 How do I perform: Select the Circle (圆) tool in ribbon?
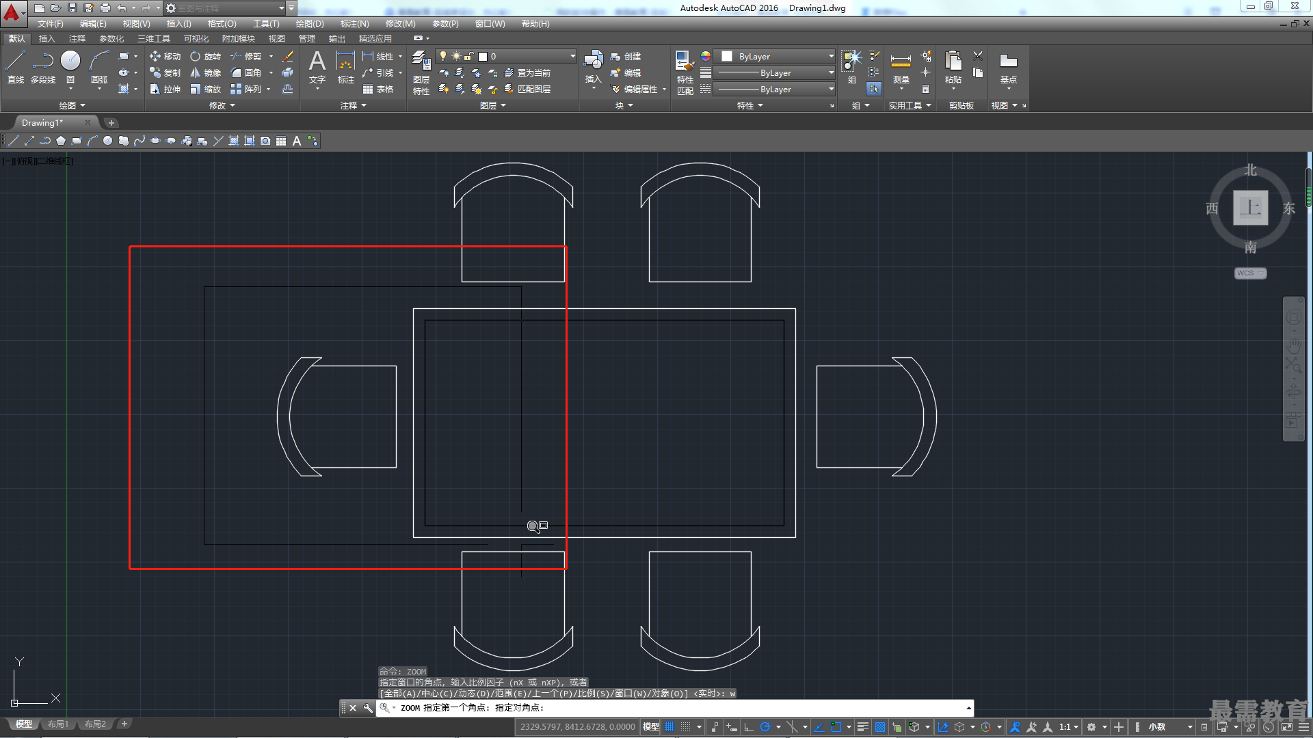[x=70, y=67]
